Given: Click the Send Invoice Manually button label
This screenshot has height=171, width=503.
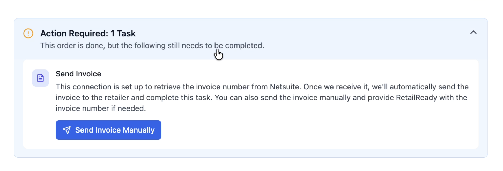Looking at the screenshot, I should pyautogui.click(x=115, y=130).
